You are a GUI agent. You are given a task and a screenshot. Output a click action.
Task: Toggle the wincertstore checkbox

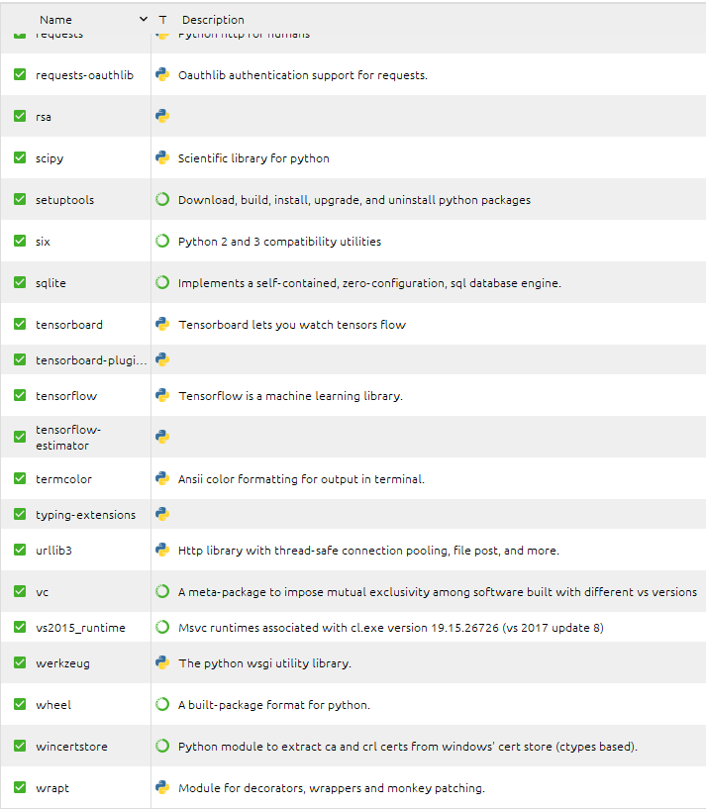pos(20,746)
